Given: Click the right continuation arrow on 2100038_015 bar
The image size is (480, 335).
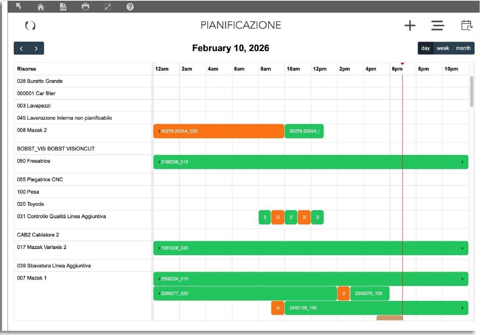Looking at the screenshot, I should tap(462, 162).
